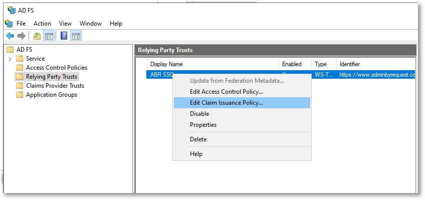The image size is (425, 200).
Task: Open the Action menu in menu bar
Action: (x=42, y=24)
